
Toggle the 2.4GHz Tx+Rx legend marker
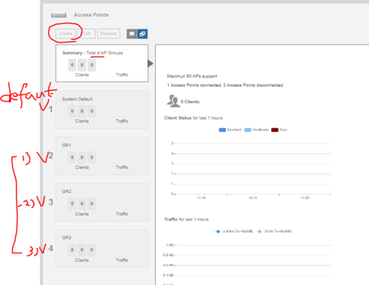[x=218, y=231]
